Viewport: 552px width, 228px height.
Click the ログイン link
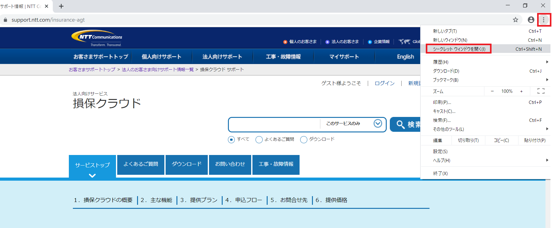coord(385,83)
